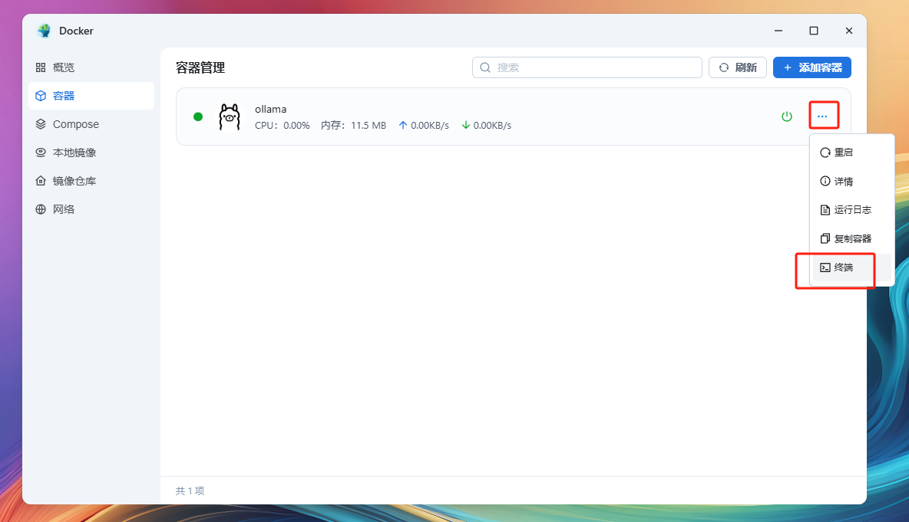Click the ollama llama icon
Image resolution: width=909 pixels, height=522 pixels.
coord(230,117)
